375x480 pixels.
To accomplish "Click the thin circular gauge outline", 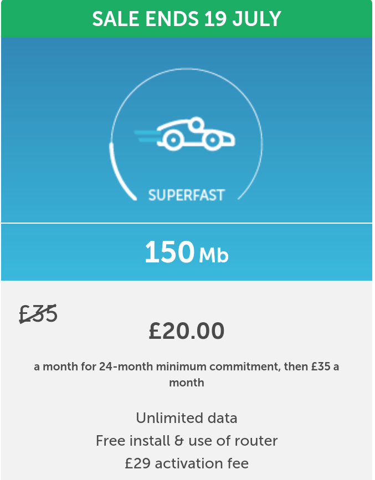I will 186,134.
